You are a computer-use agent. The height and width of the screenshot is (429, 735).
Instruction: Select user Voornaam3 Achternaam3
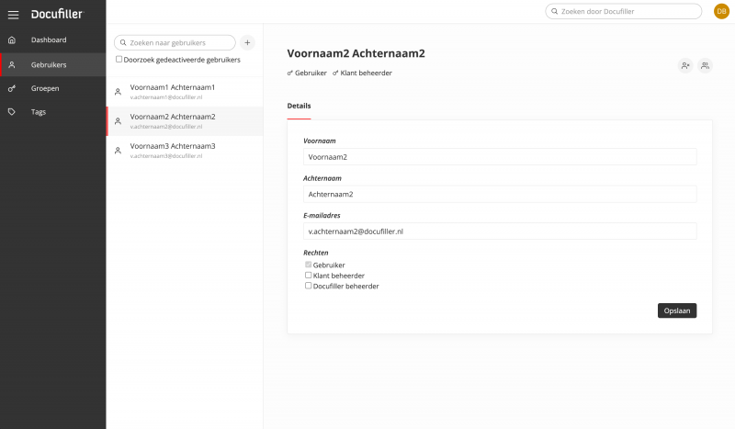[173, 146]
